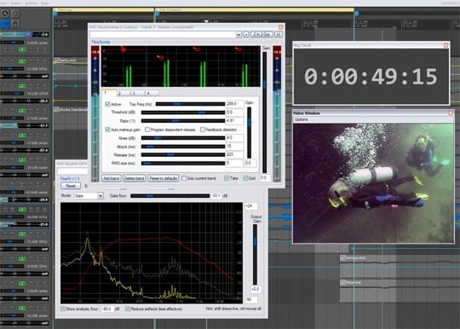
Task: Close the Video Window
Action: pos(451,113)
